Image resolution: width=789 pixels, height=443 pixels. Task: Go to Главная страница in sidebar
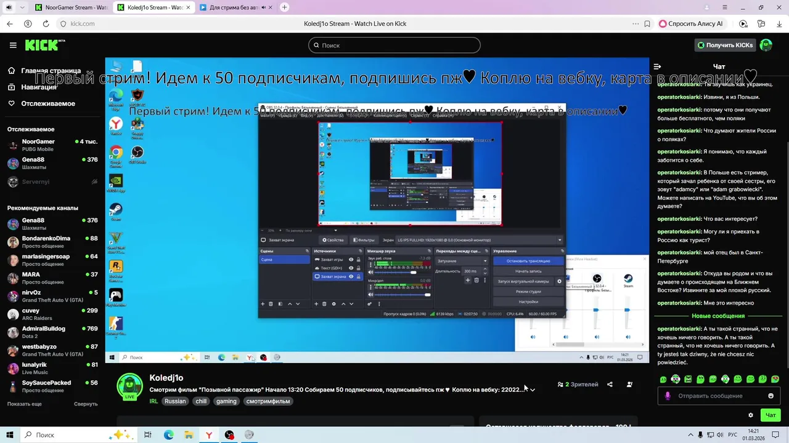click(51, 71)
